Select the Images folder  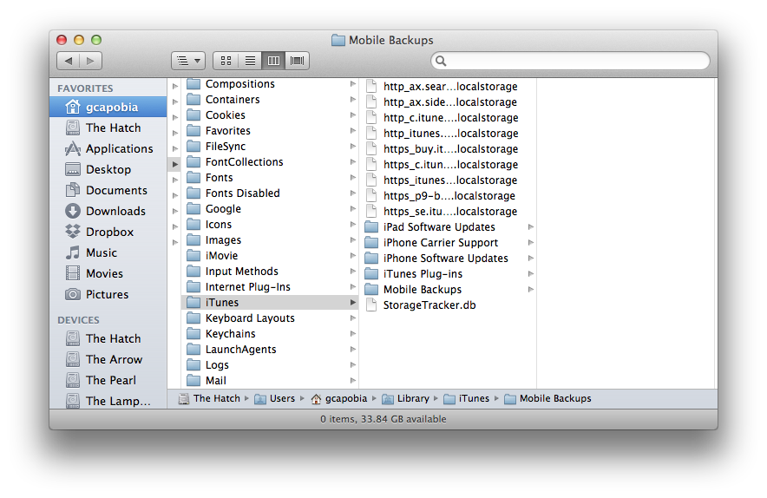click(270, 239)
